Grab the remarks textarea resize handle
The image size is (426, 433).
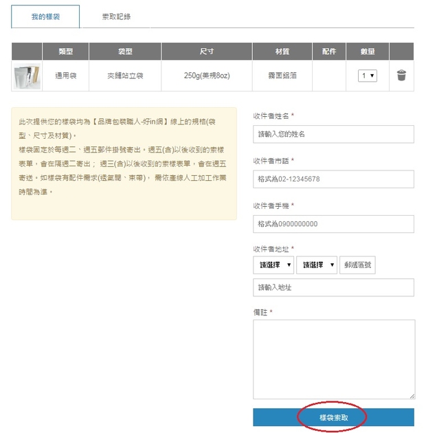tap(412, 396)
